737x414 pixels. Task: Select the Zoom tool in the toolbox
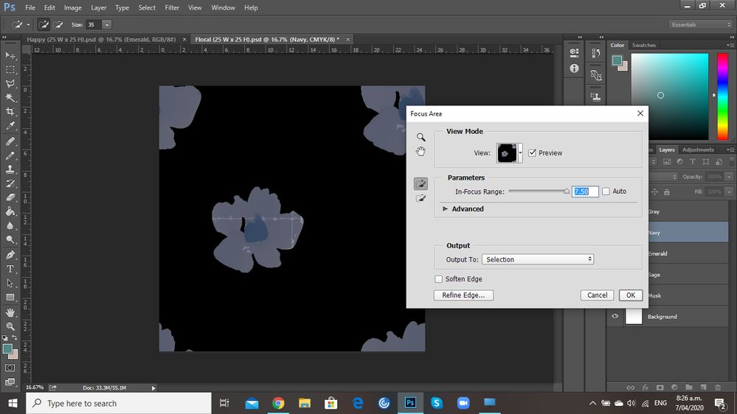[10, 326]
